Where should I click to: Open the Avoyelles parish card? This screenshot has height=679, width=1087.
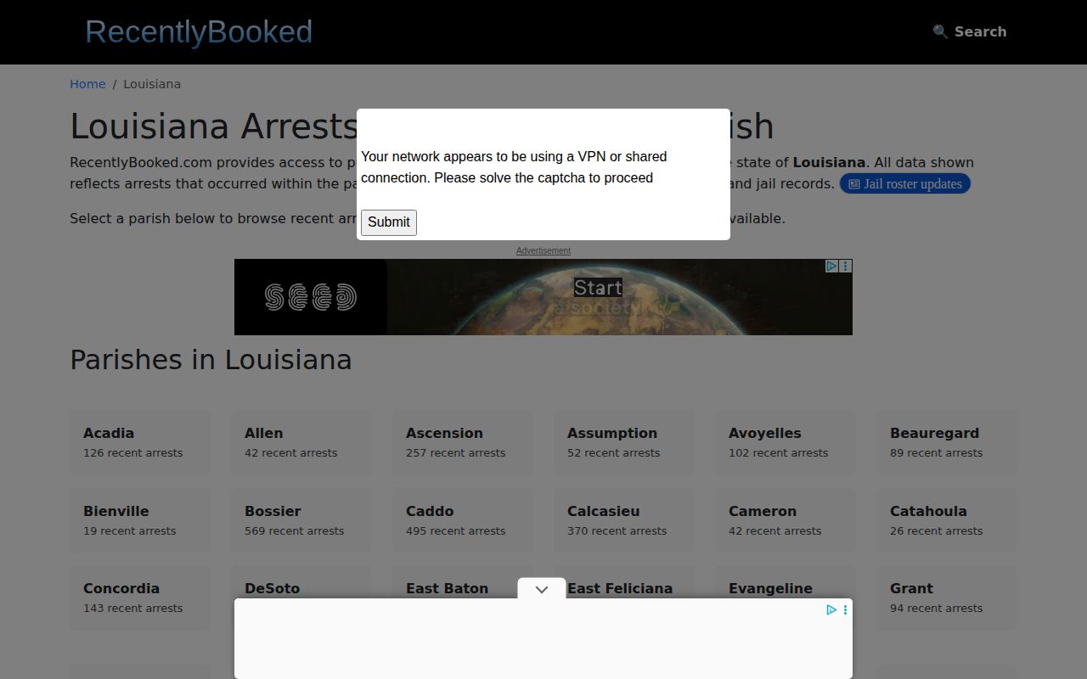pos(786,442)
